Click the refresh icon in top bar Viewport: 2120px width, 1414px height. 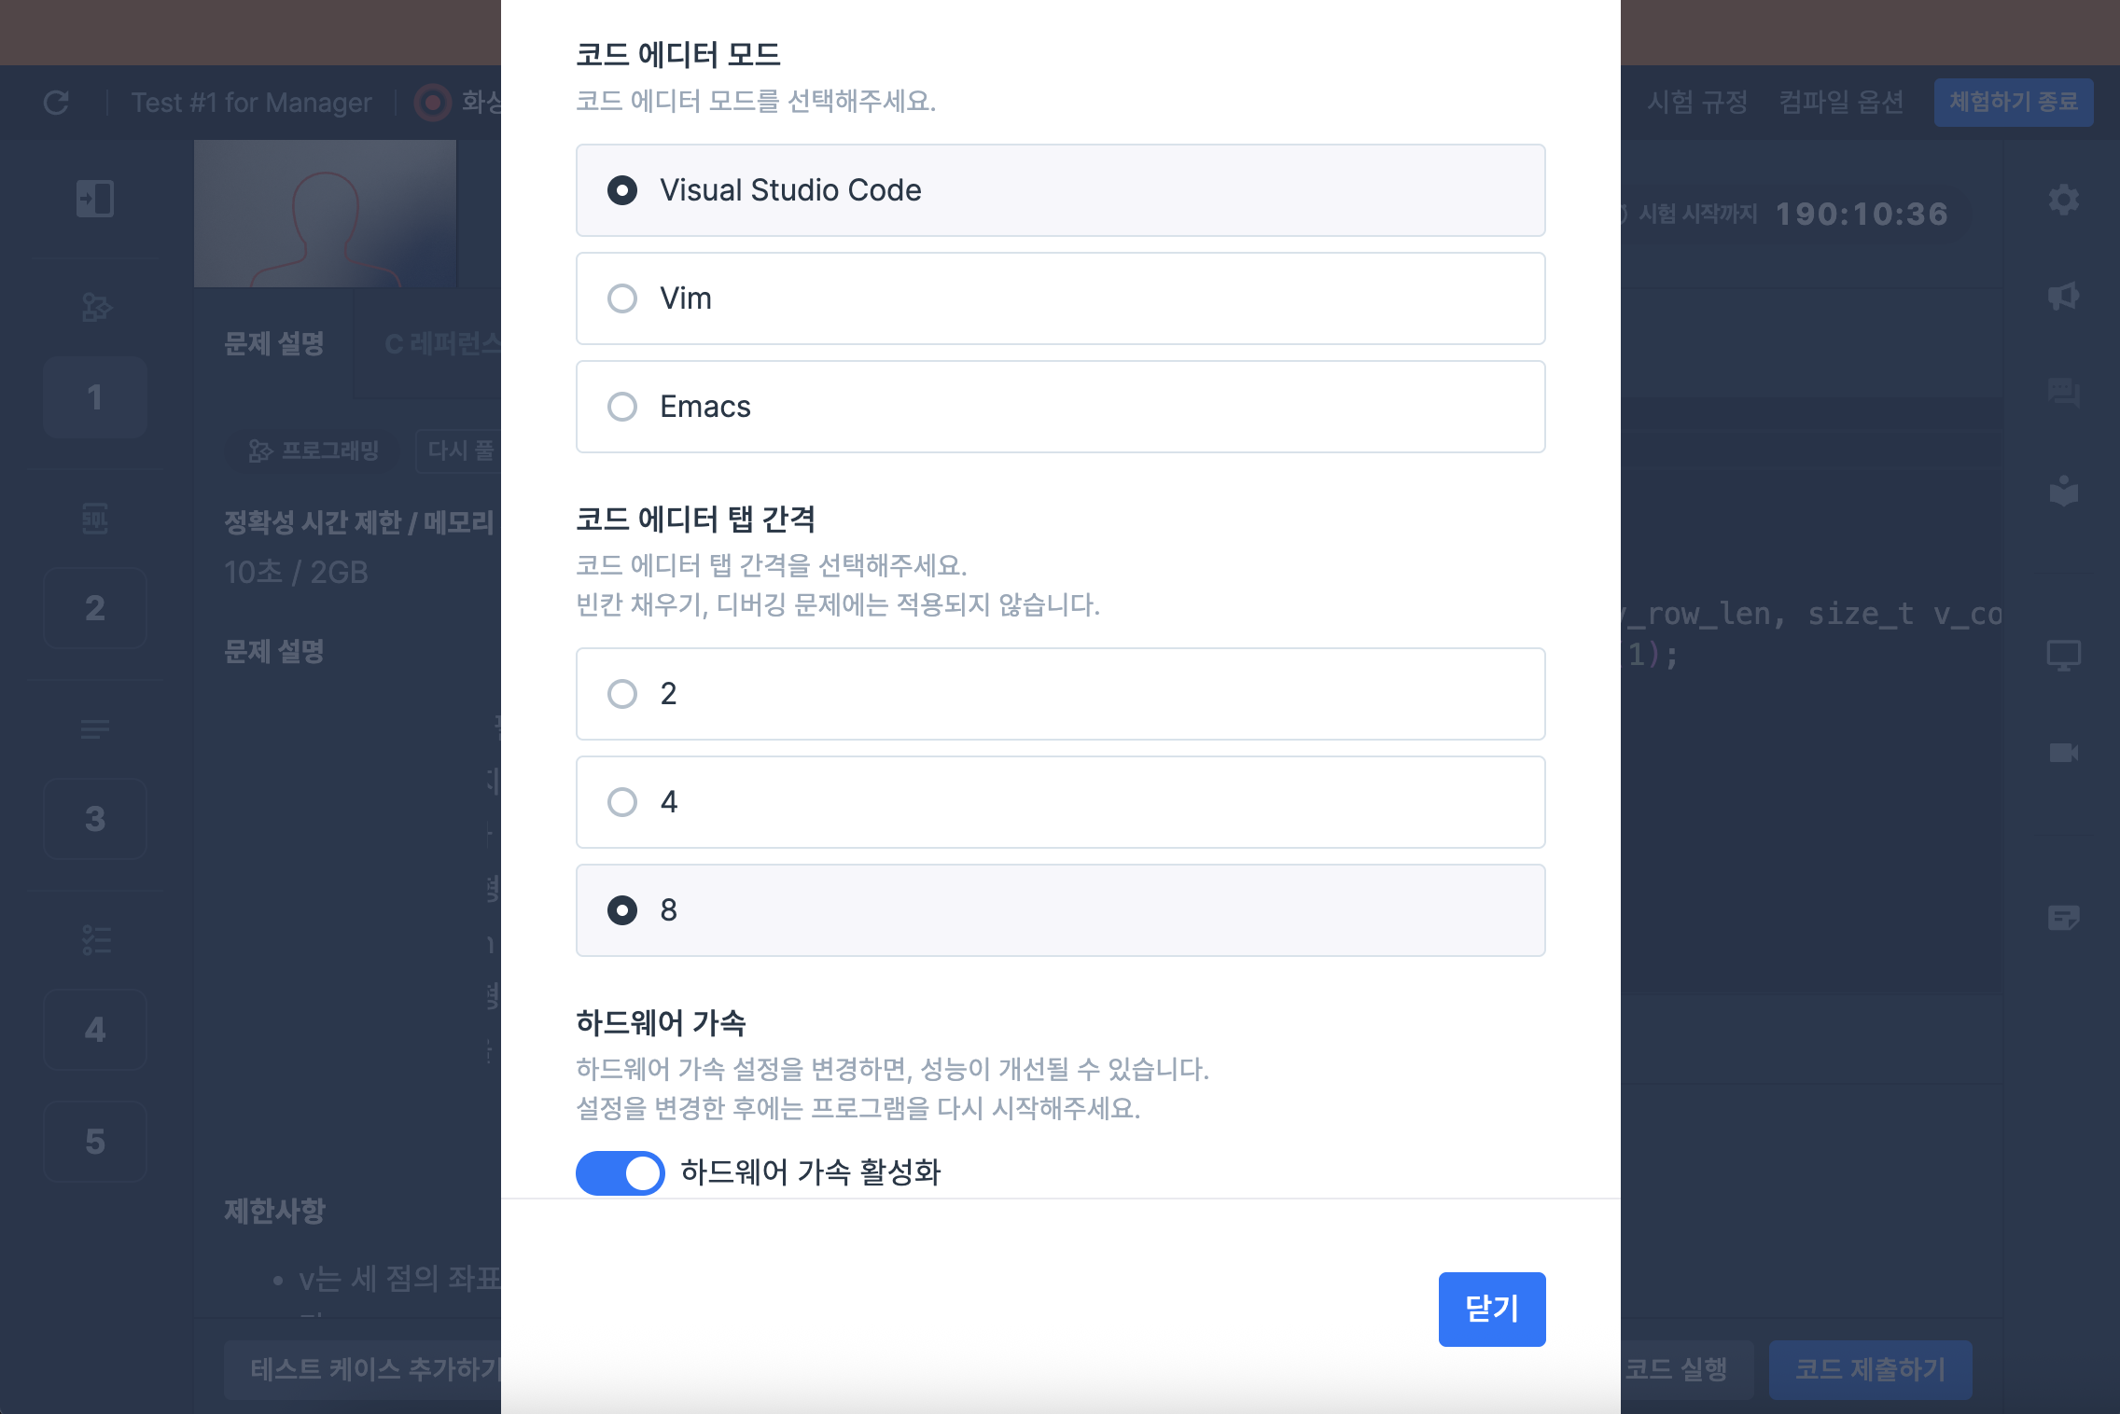click(x=56, y=103)
